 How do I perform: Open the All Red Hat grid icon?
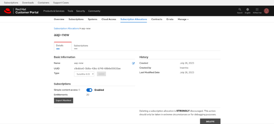(x=257, y=10)
